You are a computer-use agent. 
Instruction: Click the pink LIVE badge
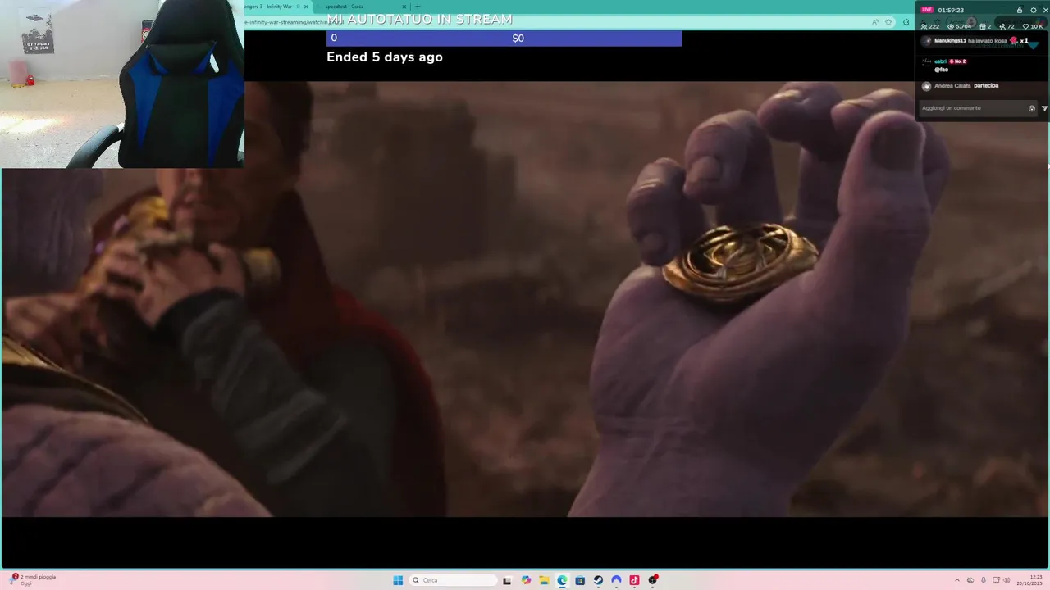pyautogui.click(x=927, y=10)
